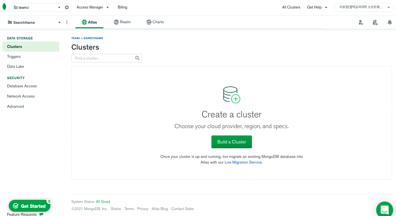The image size is (396, 216).
Task: Click the SearchName folder icon
Action: pyautogui.click(x=10, y=22)
